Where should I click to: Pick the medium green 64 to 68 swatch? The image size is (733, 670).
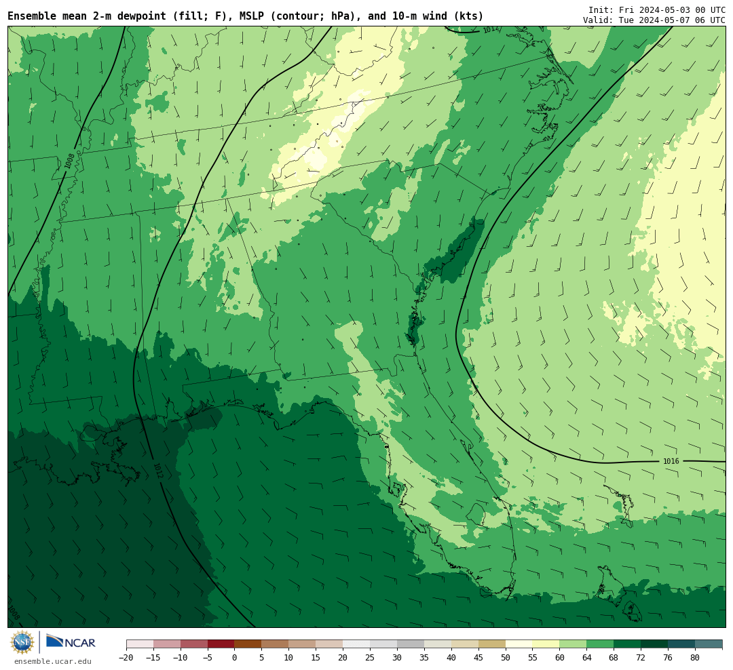pyautogui.click(x=600, y=644)
